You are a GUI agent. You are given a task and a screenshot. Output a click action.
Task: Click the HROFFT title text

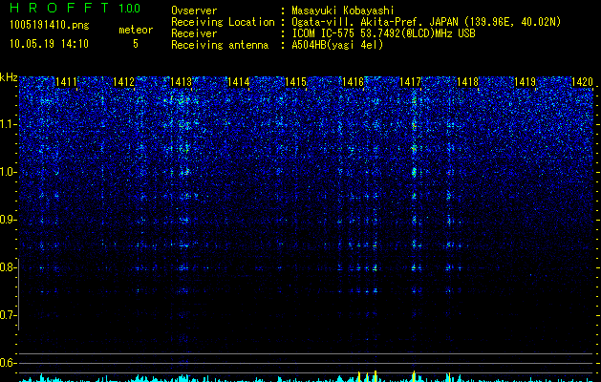click(x=59, y=8)
